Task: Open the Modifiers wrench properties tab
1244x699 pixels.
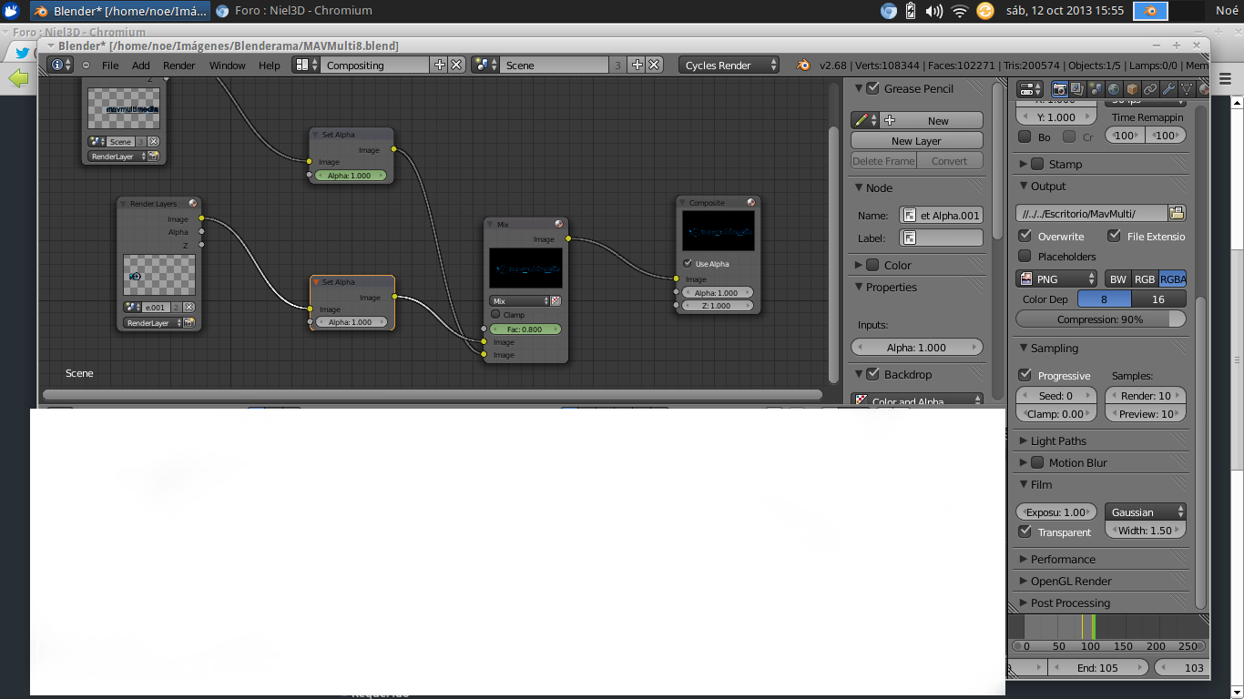Action: click(x=1168, y=89)
